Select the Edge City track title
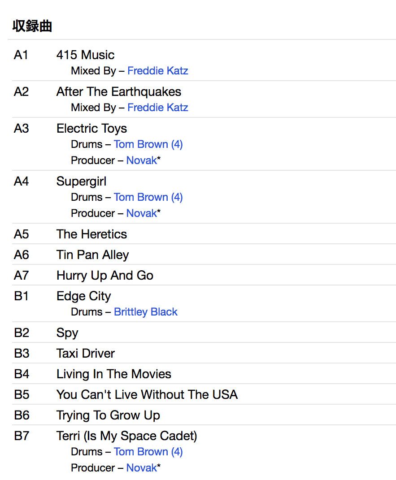Screen dimensions: 396x480 pos(83,296)
